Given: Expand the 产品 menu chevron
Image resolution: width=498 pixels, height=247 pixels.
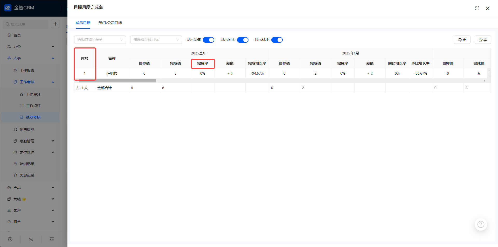Looking at the screenshot, I should tap(53, 188).
